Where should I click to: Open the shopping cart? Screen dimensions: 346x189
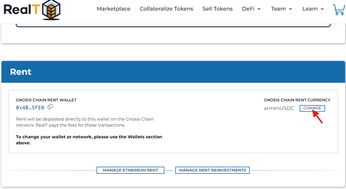coord(339,9)
